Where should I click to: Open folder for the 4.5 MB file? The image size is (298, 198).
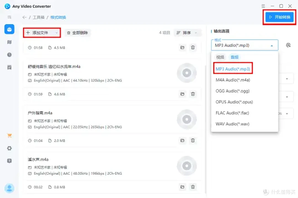182,47
